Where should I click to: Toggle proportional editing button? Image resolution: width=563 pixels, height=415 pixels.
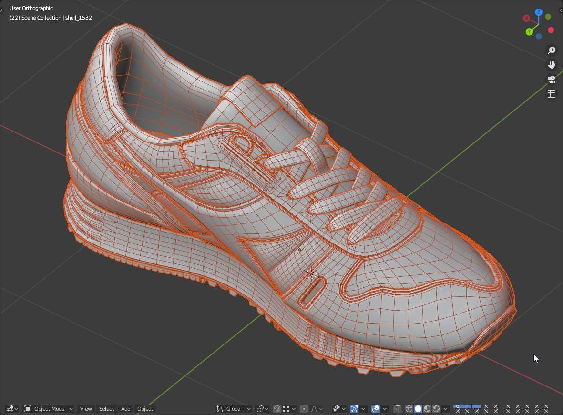point(304,409)
